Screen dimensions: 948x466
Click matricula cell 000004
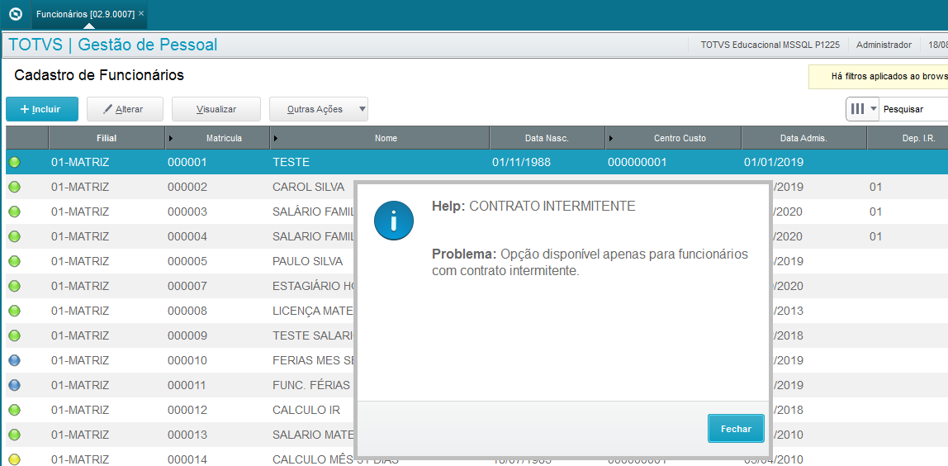(187, 236)
